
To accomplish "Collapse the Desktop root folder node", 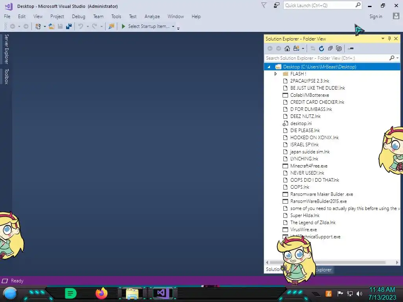I will tap(269, 67).
